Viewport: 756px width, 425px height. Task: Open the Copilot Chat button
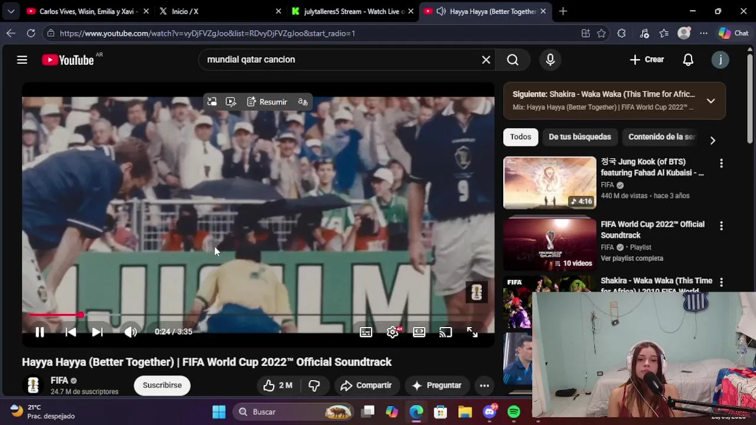(734, 34)
